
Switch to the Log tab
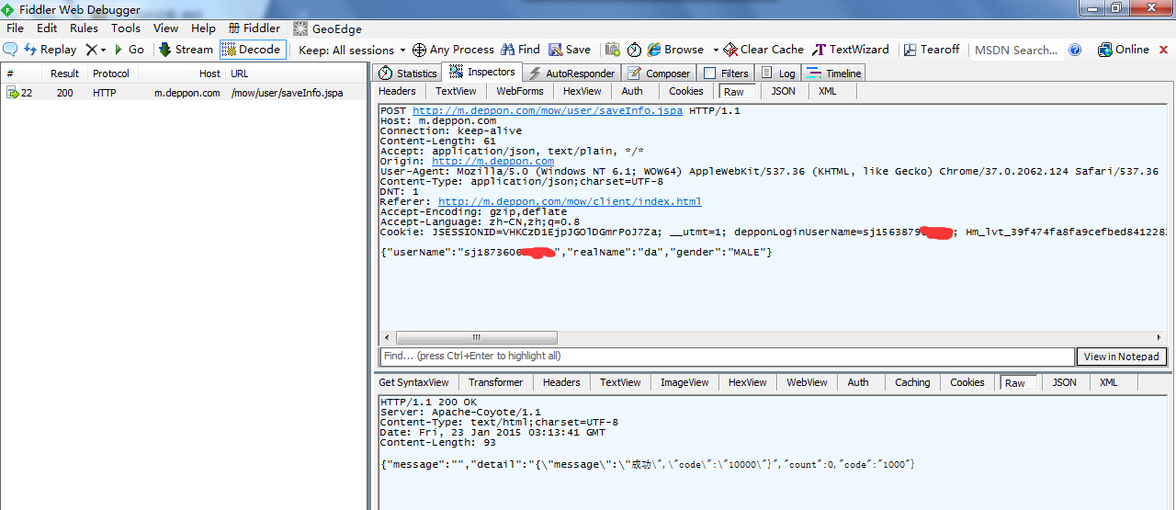[778, 74]
